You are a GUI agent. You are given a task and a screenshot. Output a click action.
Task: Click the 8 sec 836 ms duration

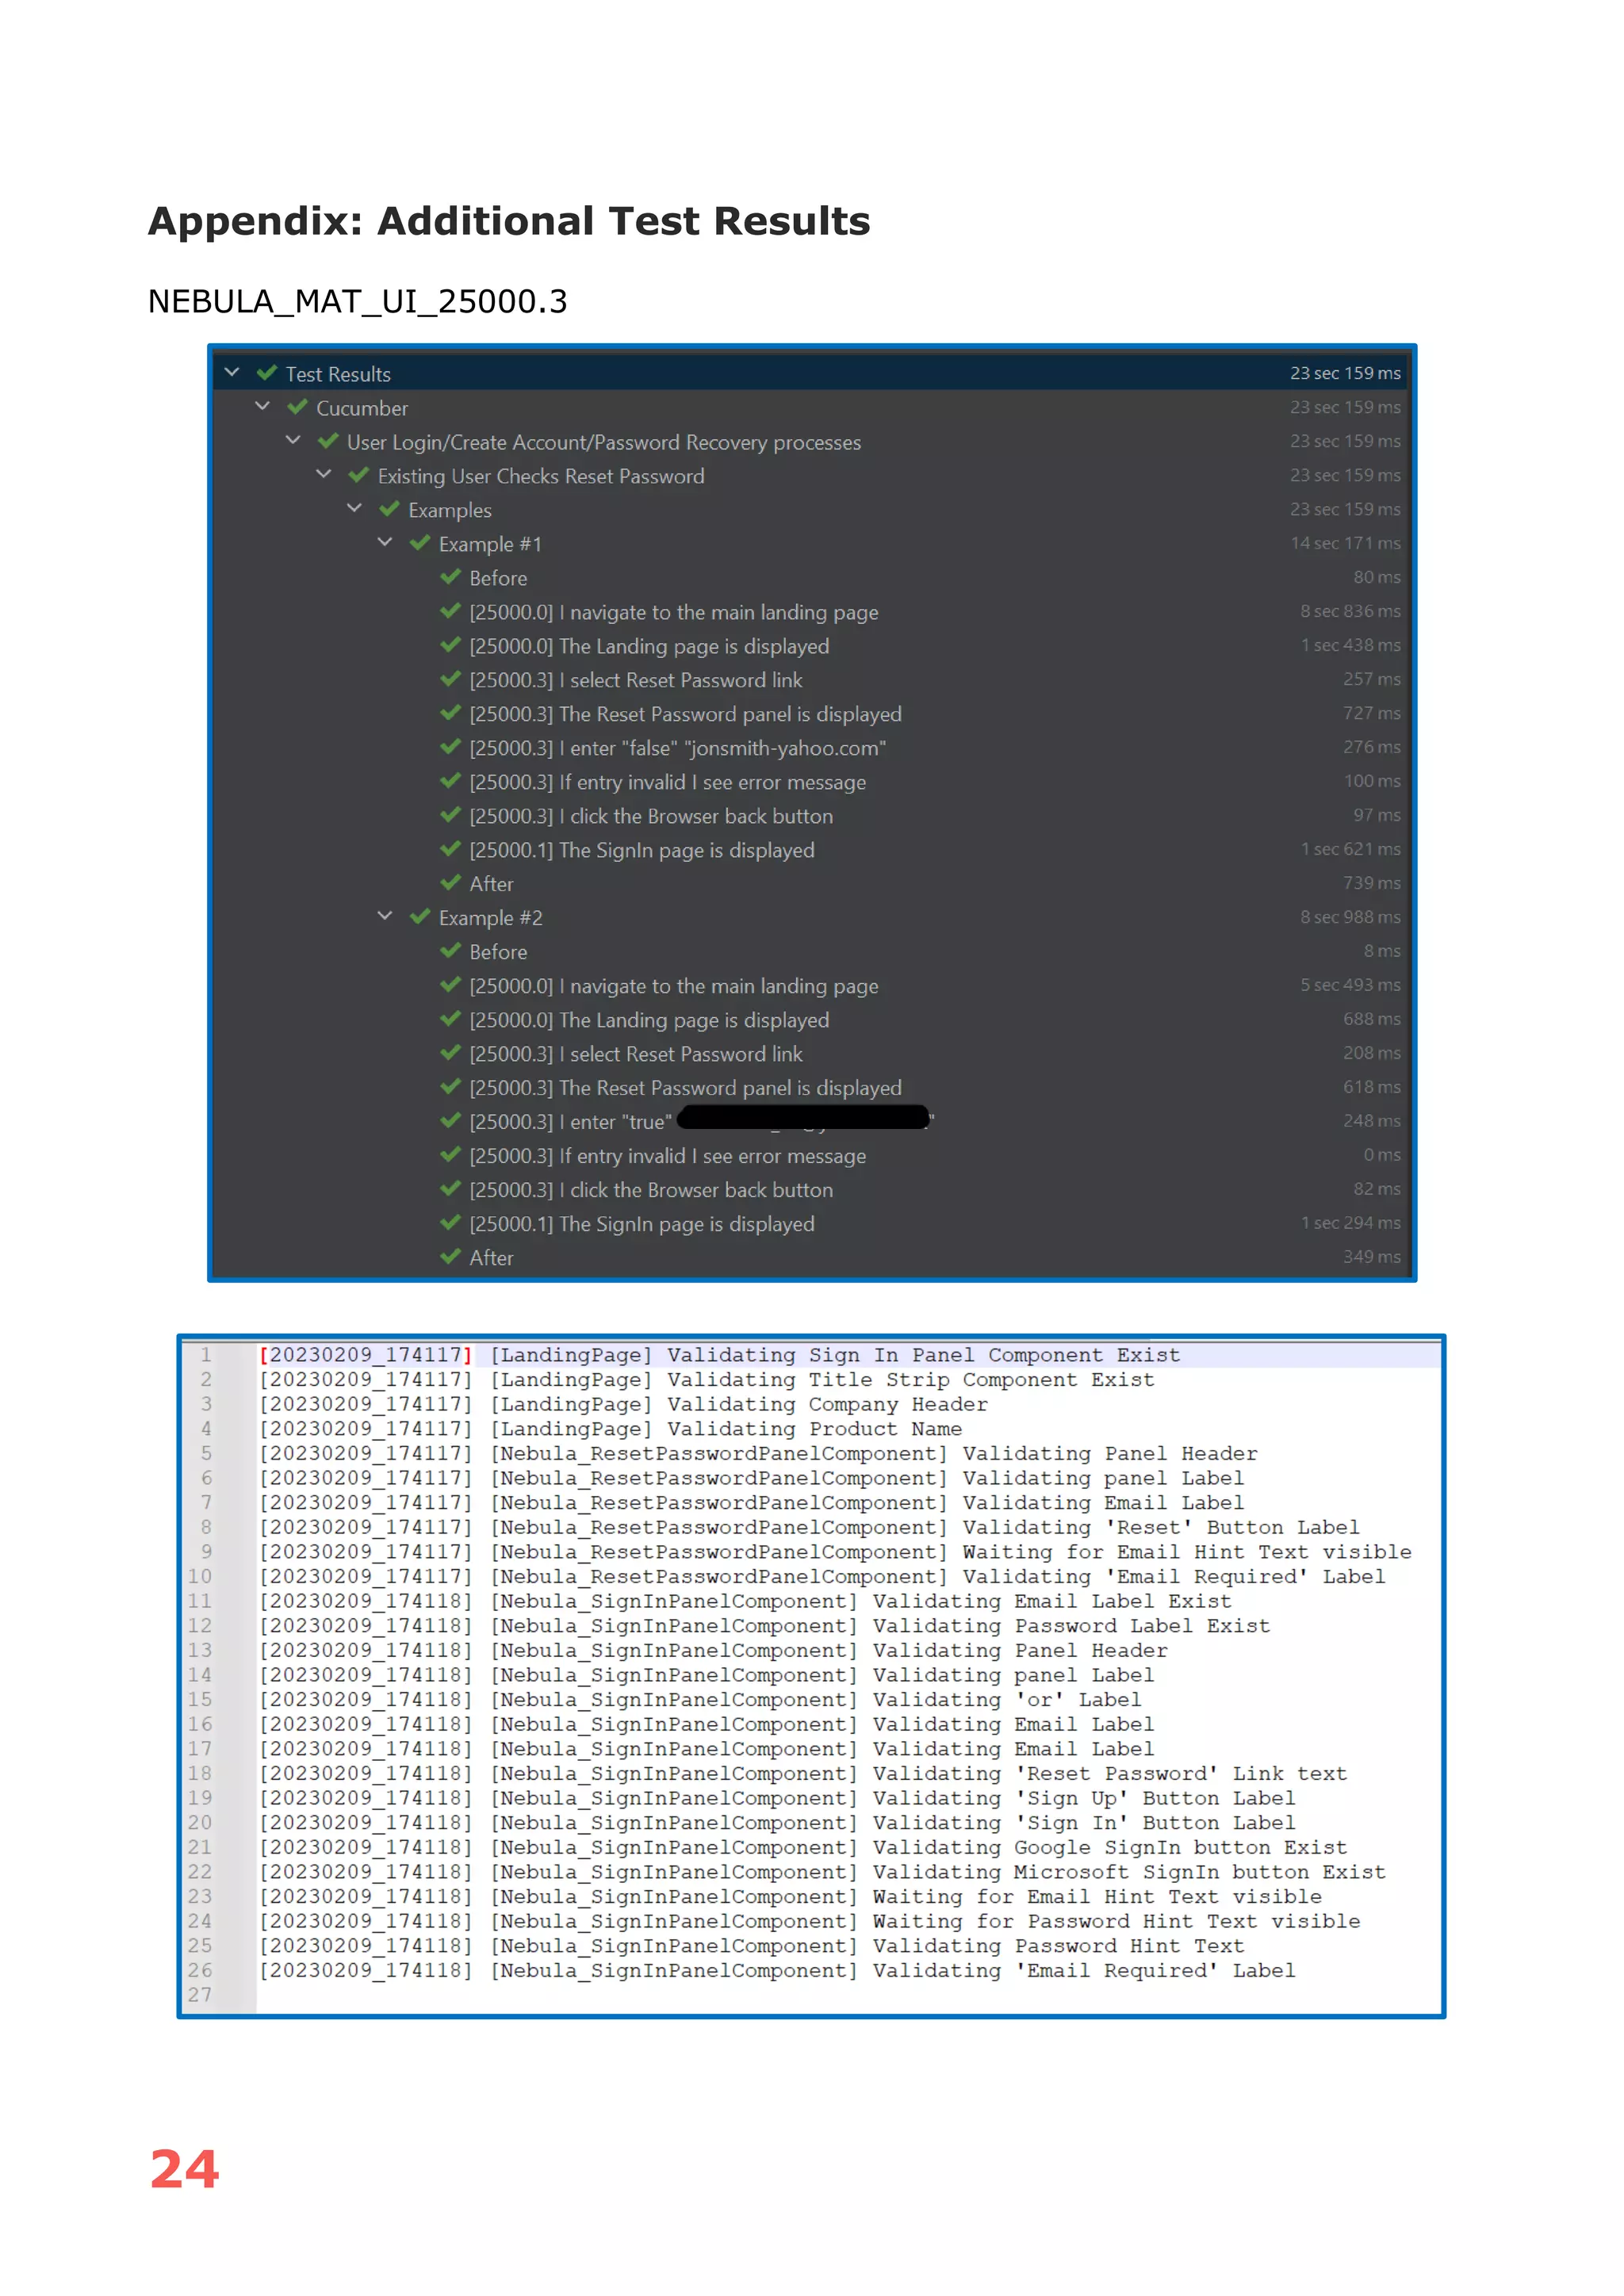coord(1350,611)
